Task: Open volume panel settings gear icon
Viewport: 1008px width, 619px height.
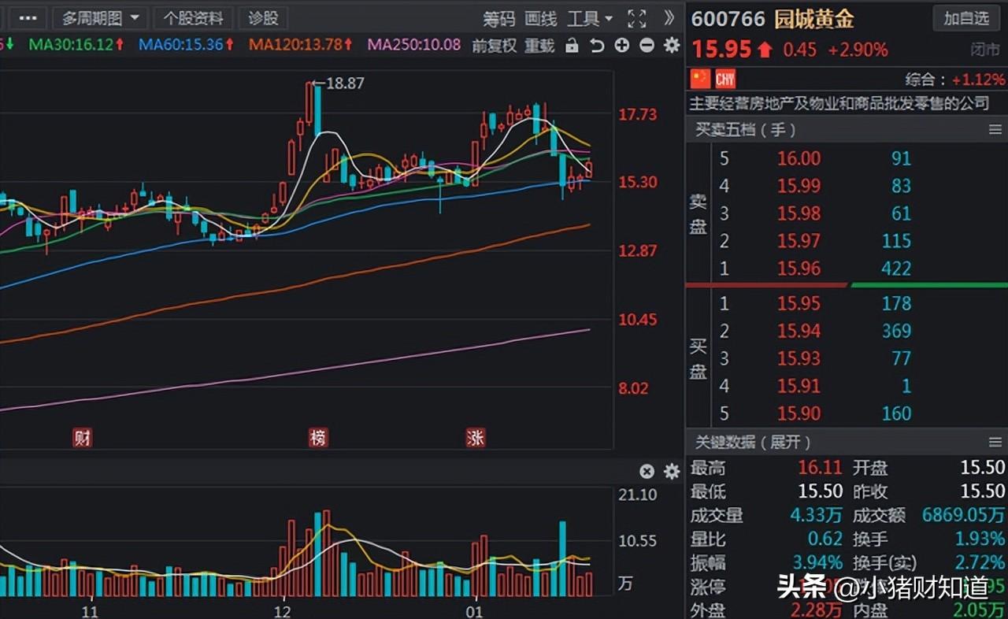Action: click(672, 472)
